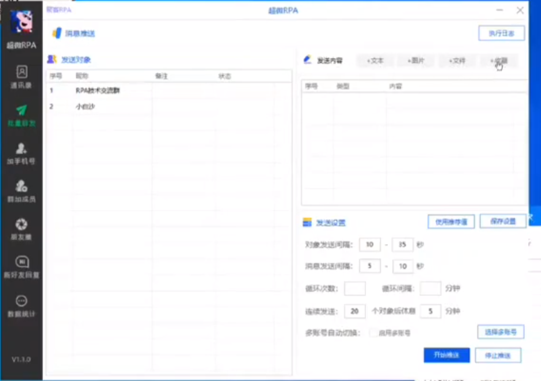Open the 朋友圈 shutter icon

click(x=22, y=224)
